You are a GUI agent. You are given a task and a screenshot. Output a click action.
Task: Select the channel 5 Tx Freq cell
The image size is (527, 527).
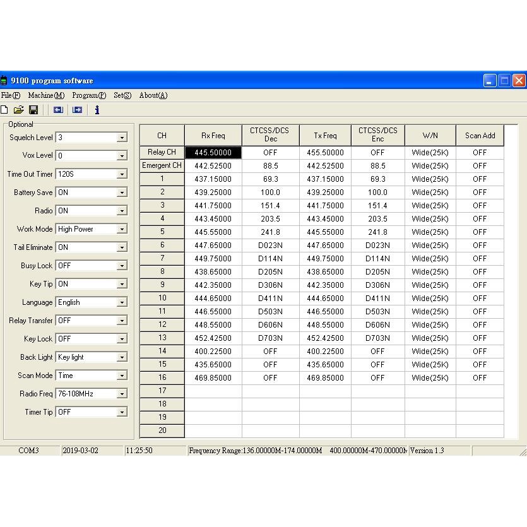(x=325, y=232)
